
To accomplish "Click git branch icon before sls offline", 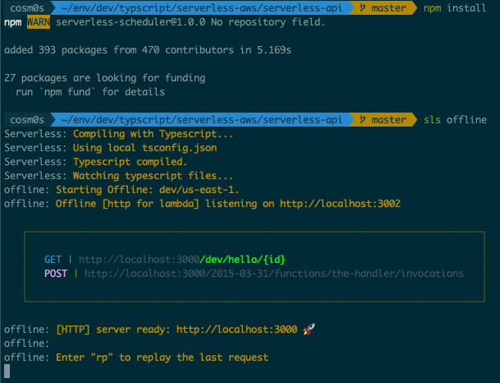I will [x=362, y=120].
